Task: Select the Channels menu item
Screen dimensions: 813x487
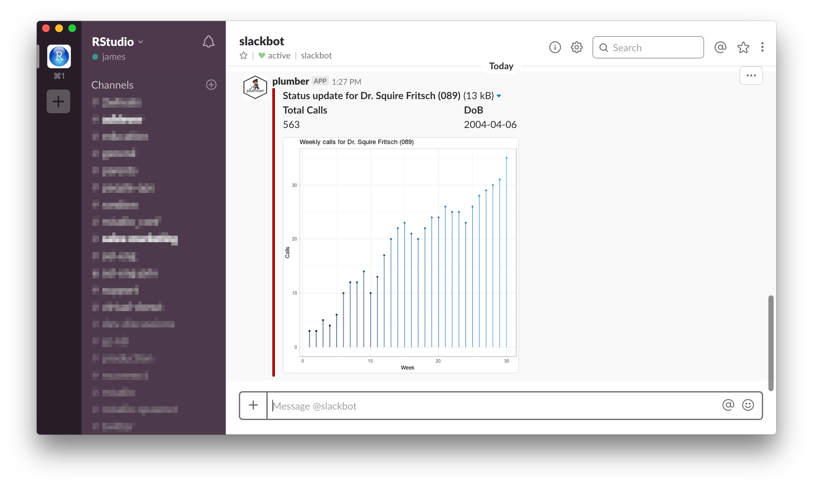Action: pos(112,84)
